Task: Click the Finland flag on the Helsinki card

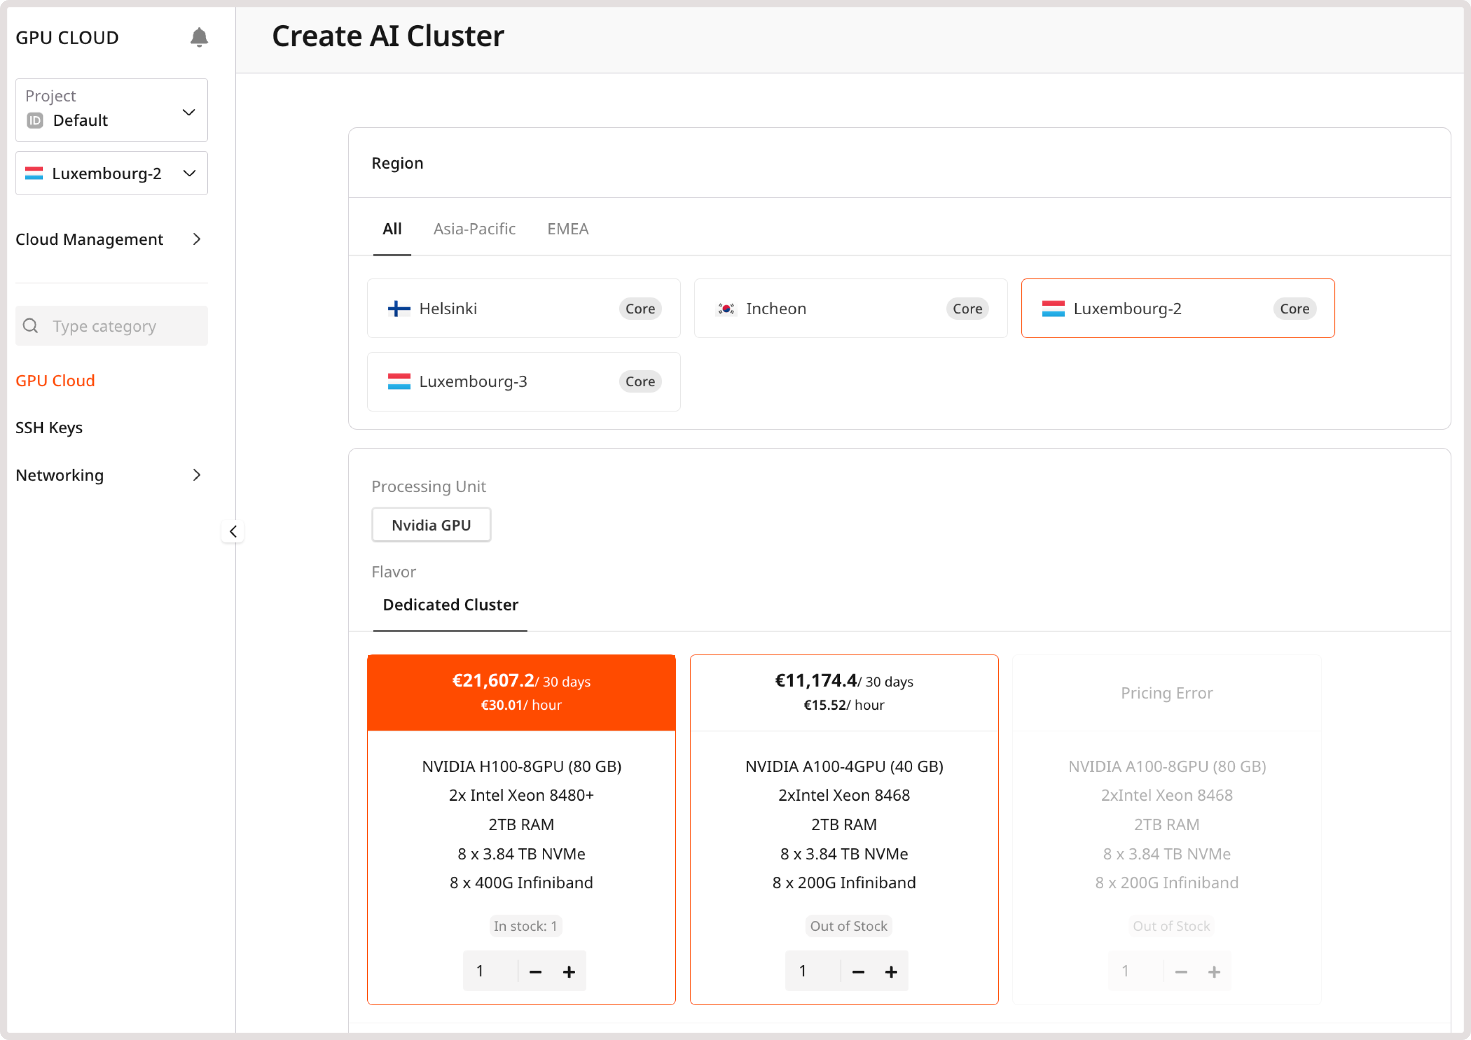Action: [x=399, y=309]
